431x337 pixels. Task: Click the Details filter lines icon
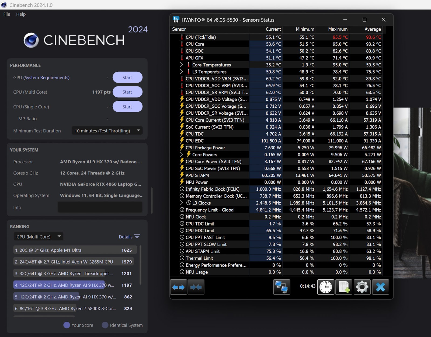[x=137, y=237]
